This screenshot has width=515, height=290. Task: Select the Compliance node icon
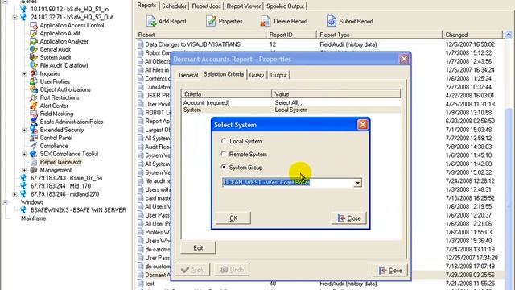(x=34, y=146)
